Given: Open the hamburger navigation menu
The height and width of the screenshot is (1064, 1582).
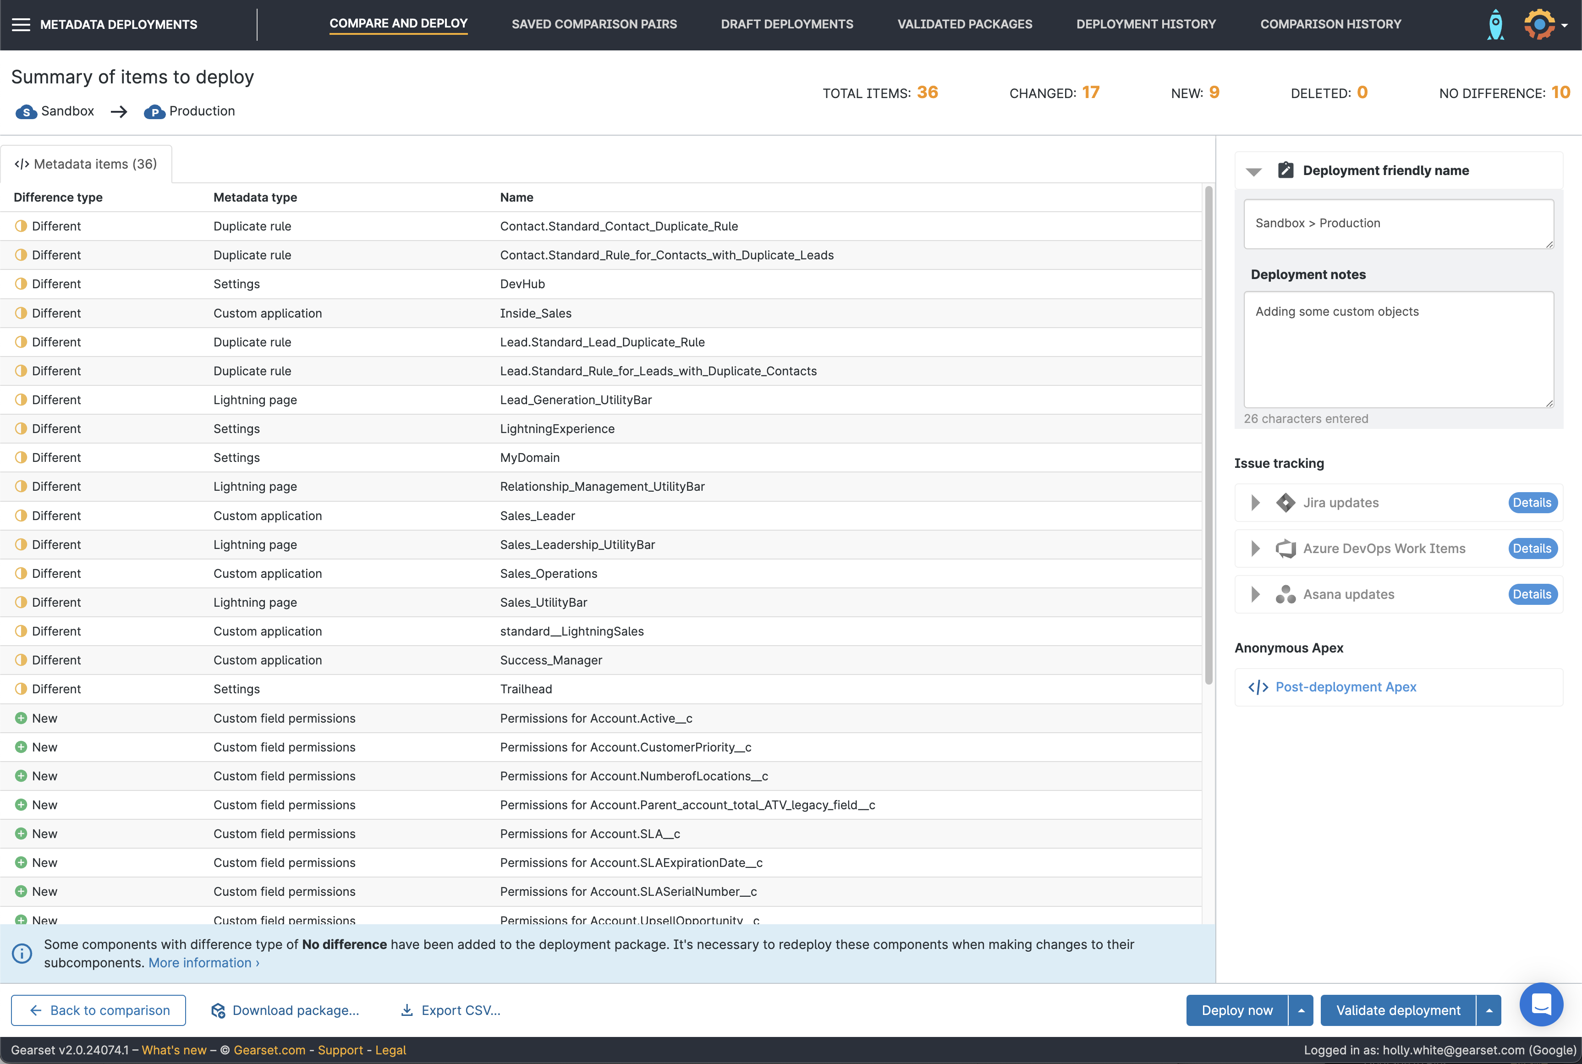Looking at the screenshot, I should [21, 24].
